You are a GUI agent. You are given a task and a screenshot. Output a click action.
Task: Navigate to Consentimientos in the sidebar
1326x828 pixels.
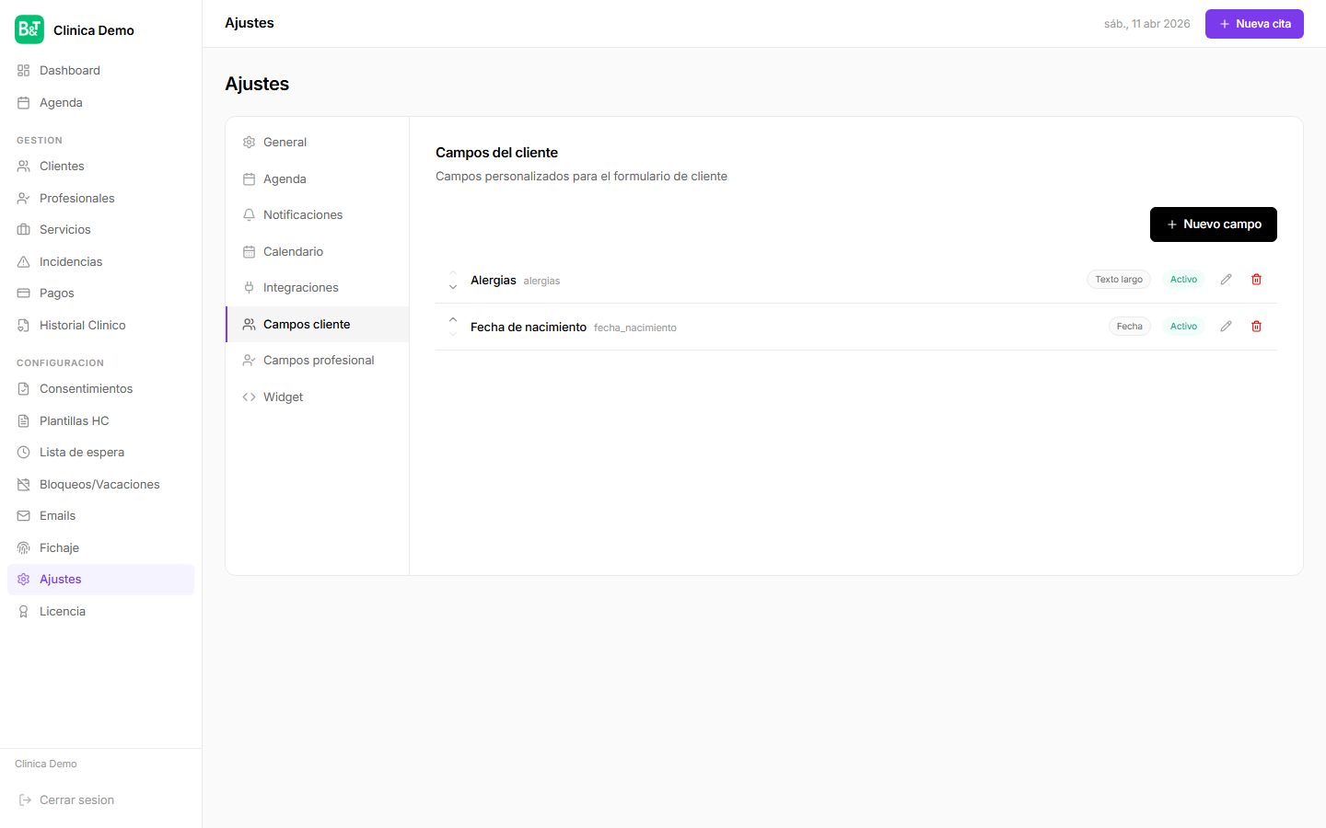[101, 389]
